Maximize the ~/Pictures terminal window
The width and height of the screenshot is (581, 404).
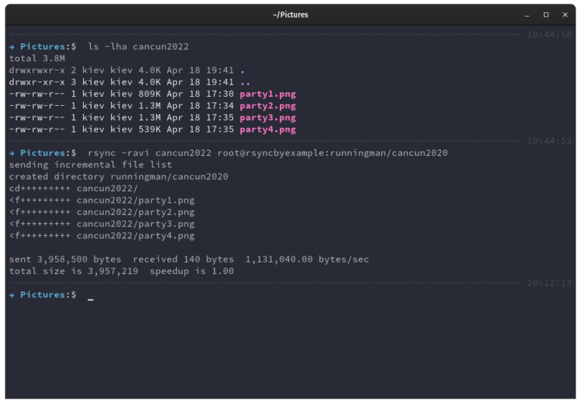pos(545,15)
